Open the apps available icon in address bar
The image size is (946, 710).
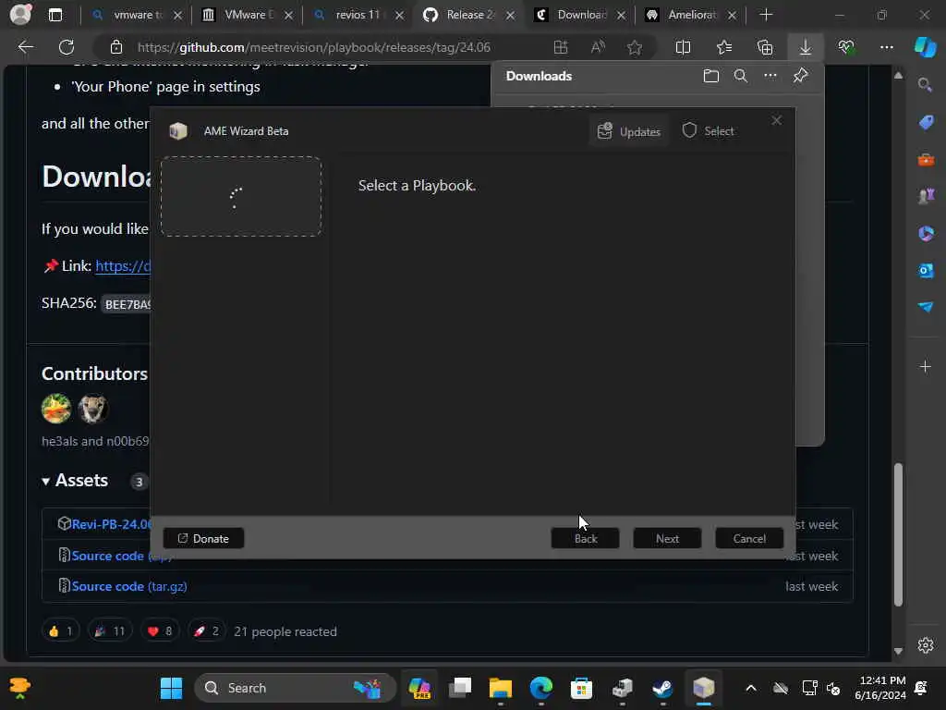tap(561, 47)
